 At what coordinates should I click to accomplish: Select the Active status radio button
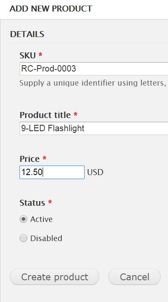point(23,219)
